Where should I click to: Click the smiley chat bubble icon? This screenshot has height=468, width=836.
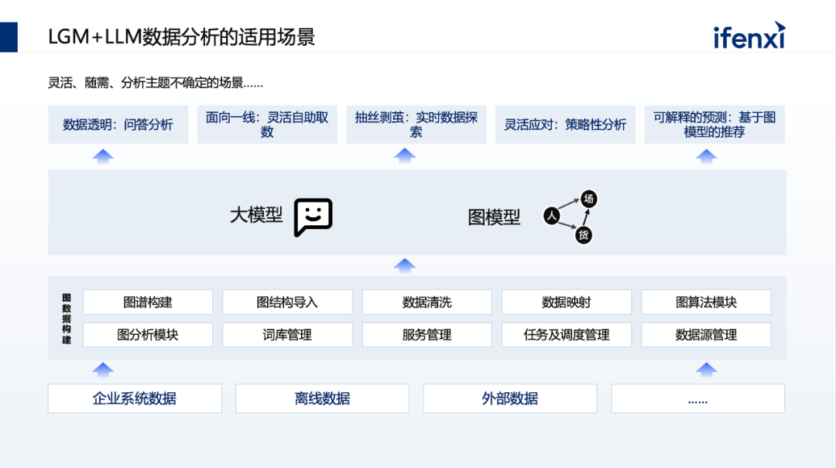pyautogui.click(x=313, y=217)
